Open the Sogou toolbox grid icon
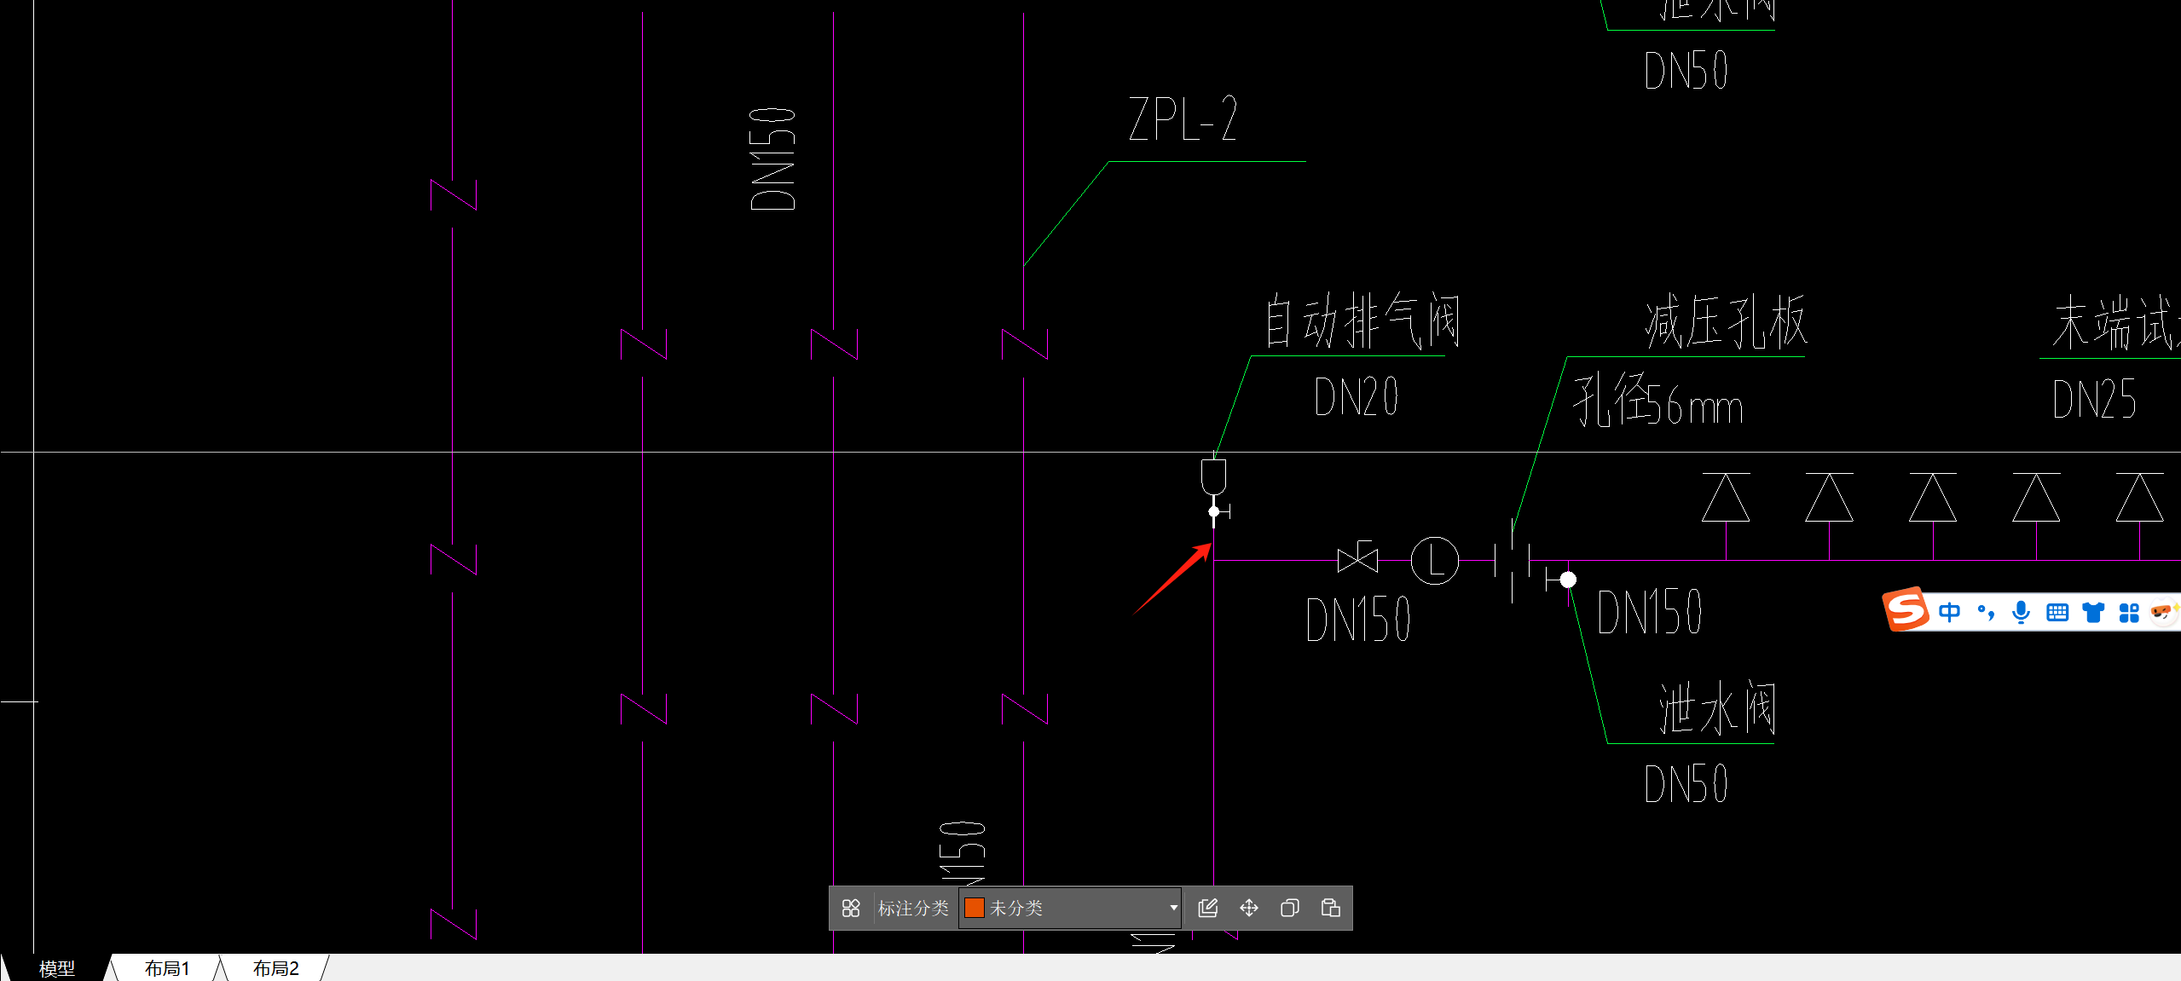The image size is (2181, 981). tap(2129, 612)
